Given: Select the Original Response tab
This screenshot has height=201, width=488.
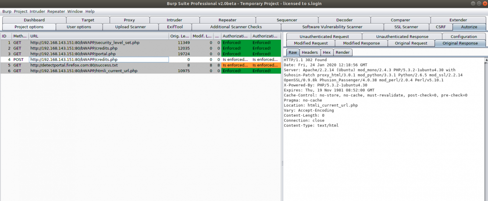Looking at the screenshot, I should pyautogui.click(x=460, y=43).
